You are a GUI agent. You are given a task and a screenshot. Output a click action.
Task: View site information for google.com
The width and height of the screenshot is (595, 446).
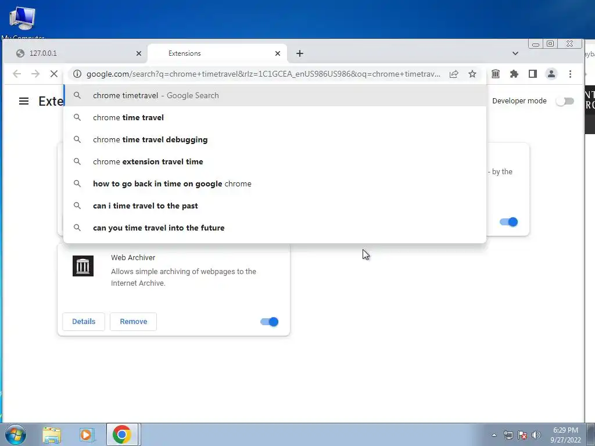77,74
